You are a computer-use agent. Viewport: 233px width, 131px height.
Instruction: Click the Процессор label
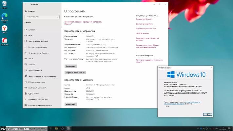68,39
